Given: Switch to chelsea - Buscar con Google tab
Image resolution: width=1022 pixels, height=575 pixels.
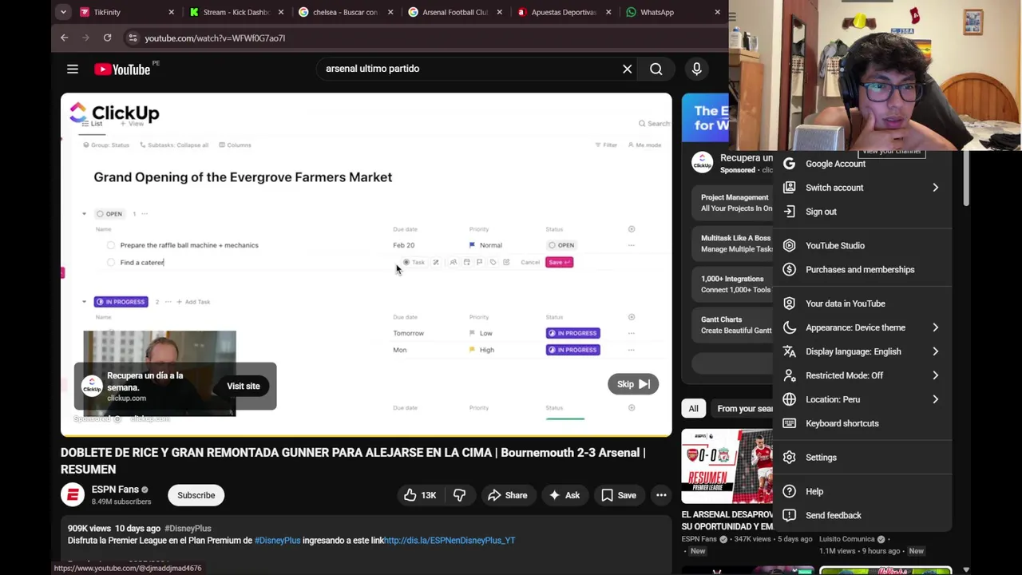Looking at the screenshot, I should pos(345,12).
